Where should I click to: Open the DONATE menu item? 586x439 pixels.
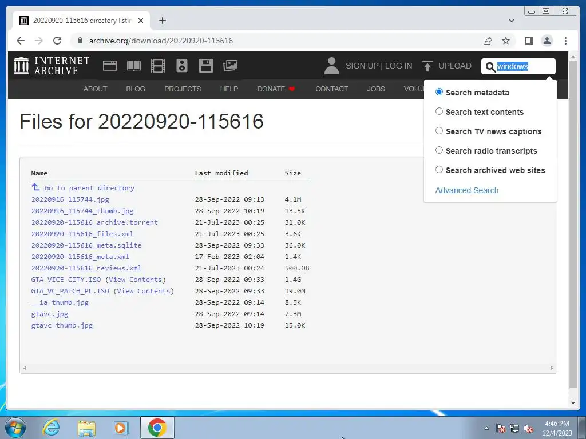[x=276, y=89]
